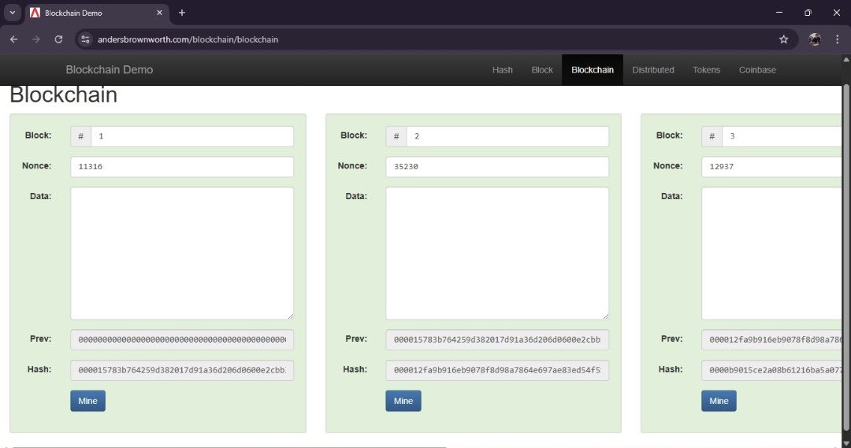This screenshot has width=851, height=448.
Task: Open the browser profile avatar
Action: [815, 39]
